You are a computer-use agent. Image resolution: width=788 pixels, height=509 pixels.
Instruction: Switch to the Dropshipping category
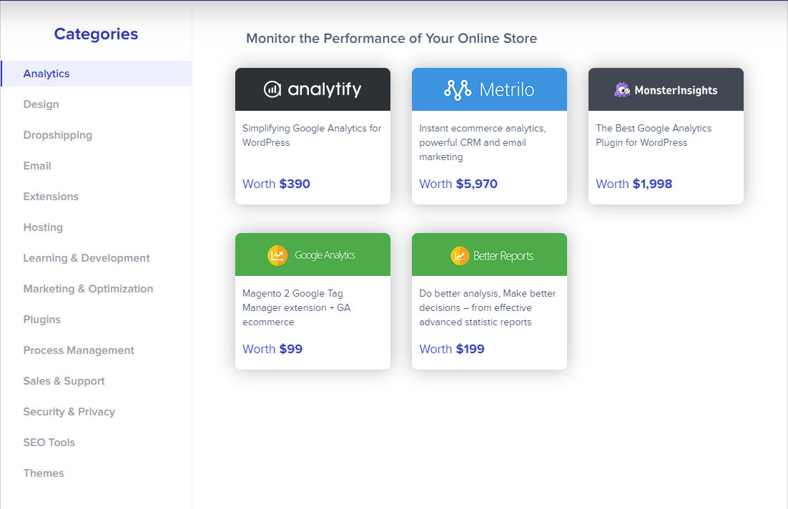click(x=58, y=135)
